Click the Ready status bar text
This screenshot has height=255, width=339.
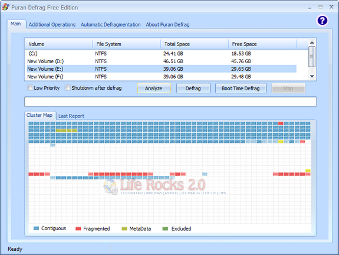[x=15, y=249]
